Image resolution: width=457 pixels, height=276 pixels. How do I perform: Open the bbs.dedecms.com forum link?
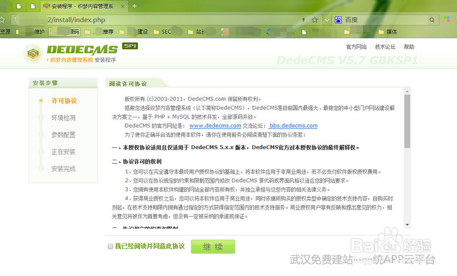pyautogui.click(x=293, y=126)
